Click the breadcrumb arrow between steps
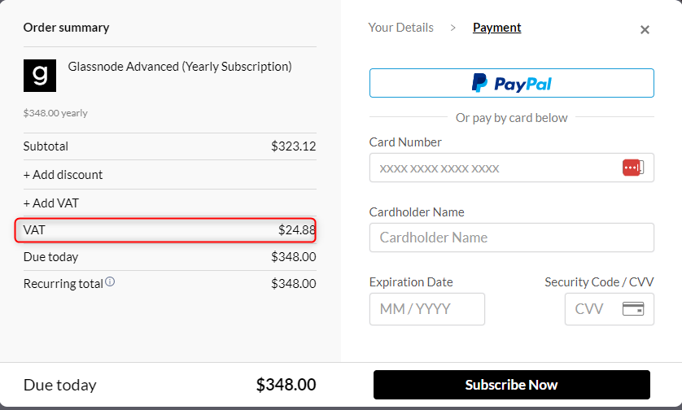This screenshot has width=682, height=410. tap(453, 28)
